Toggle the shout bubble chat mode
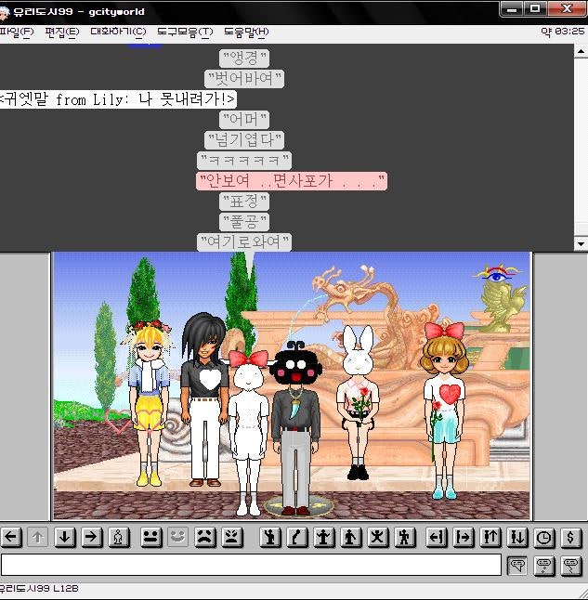The height and width of the screenshot is (600, 588). 571,565
